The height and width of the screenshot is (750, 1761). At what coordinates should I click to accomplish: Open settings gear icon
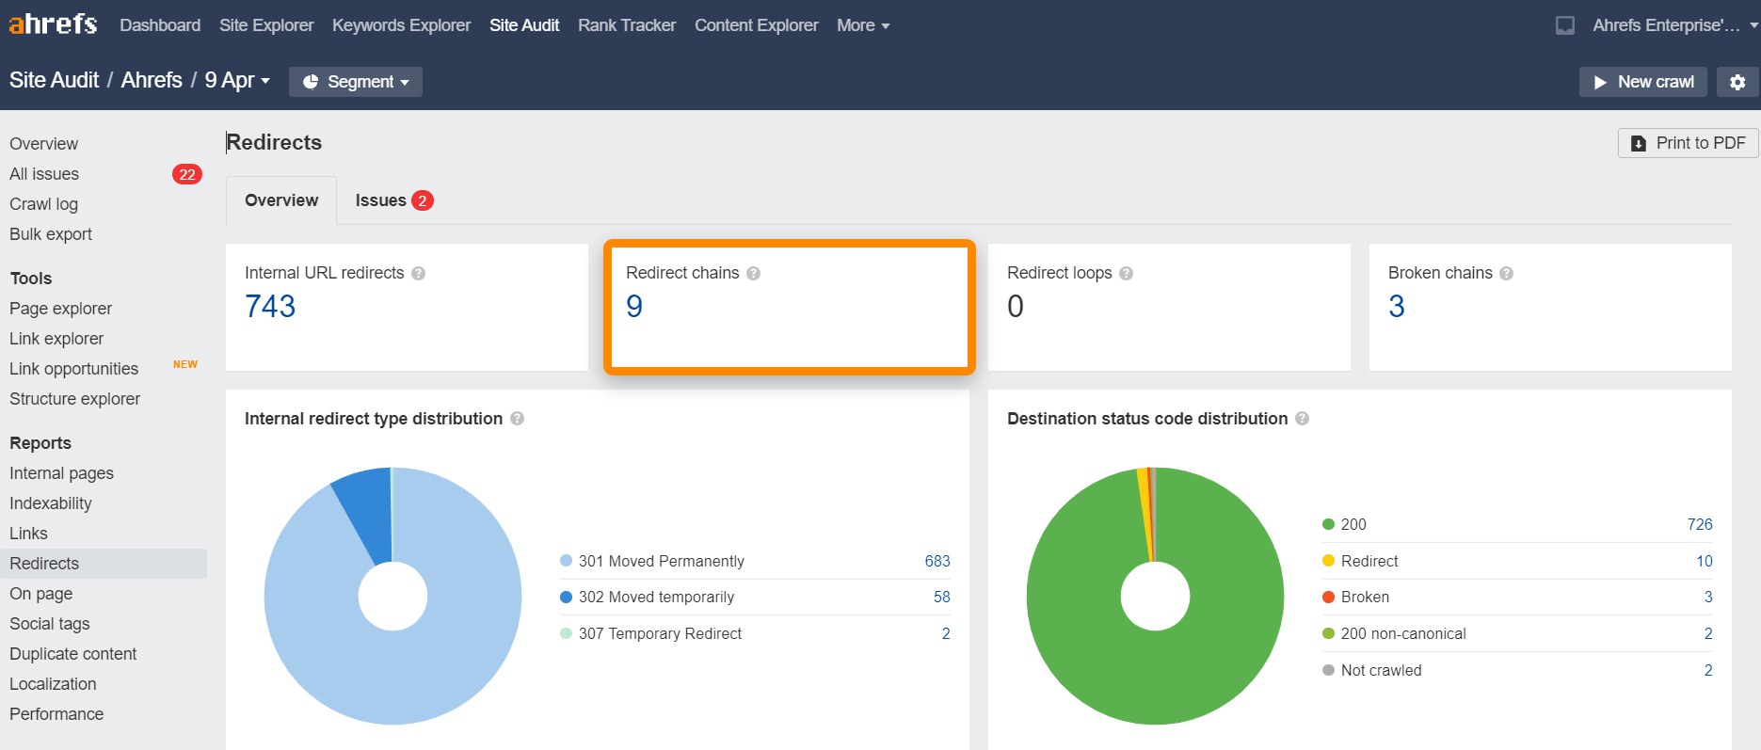point(1737,82)
